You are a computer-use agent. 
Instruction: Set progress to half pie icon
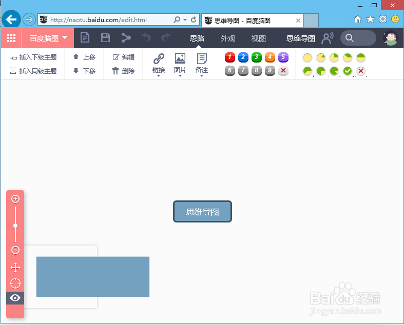click(361, 57)
